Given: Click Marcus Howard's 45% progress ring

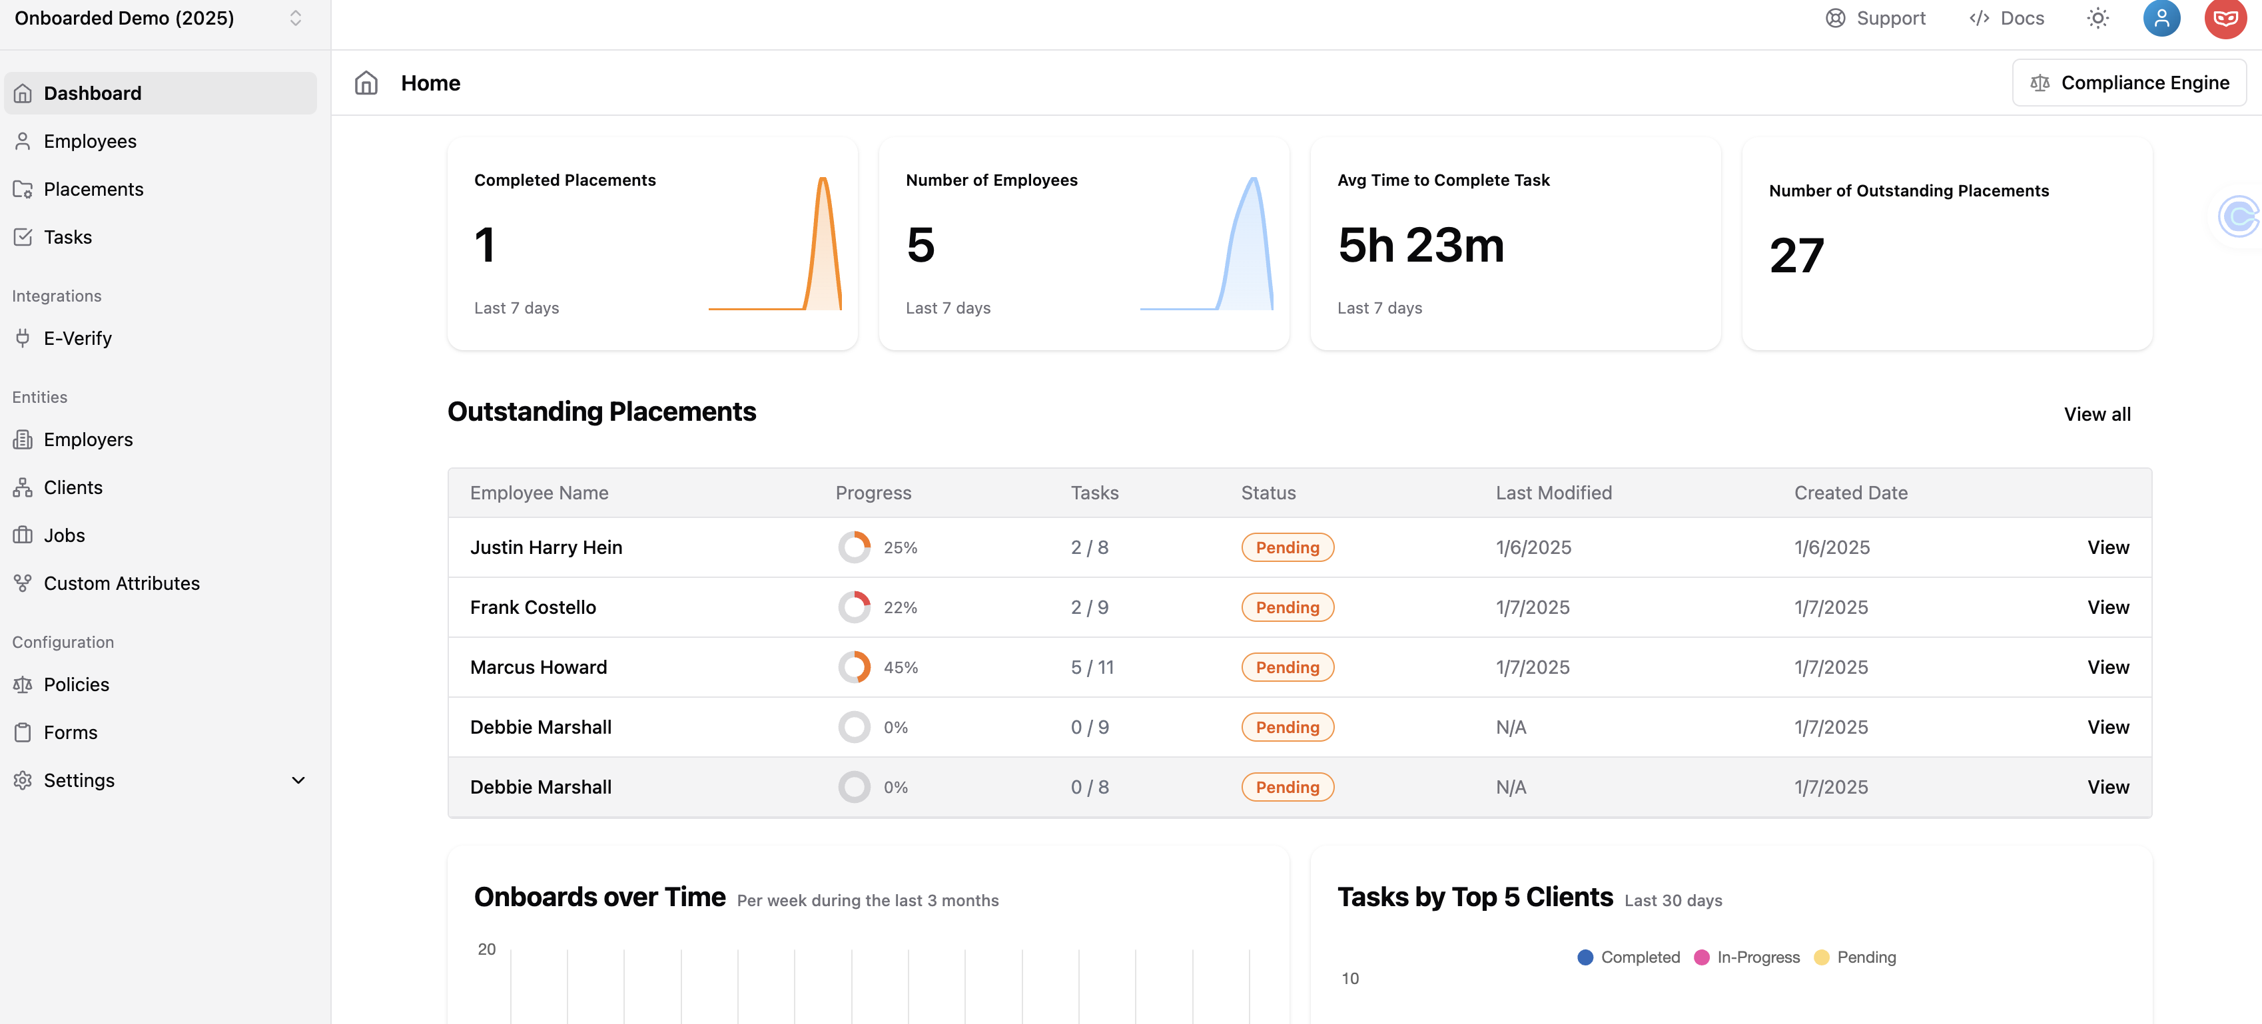Looking at the screenshot, I should (x=853, y=667).
